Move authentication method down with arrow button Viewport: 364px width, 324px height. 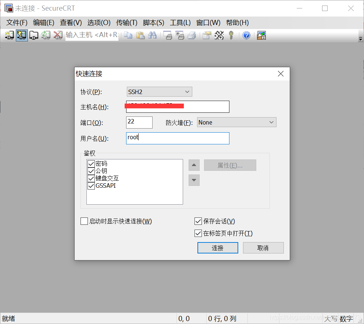194,180
